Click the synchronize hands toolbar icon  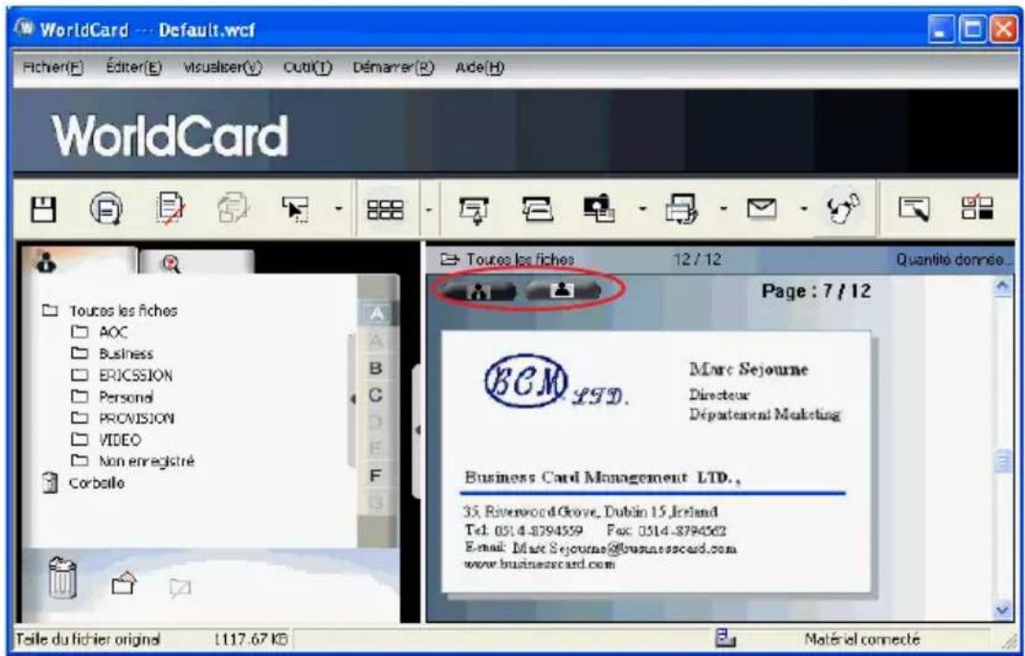[x=844, y=210]
